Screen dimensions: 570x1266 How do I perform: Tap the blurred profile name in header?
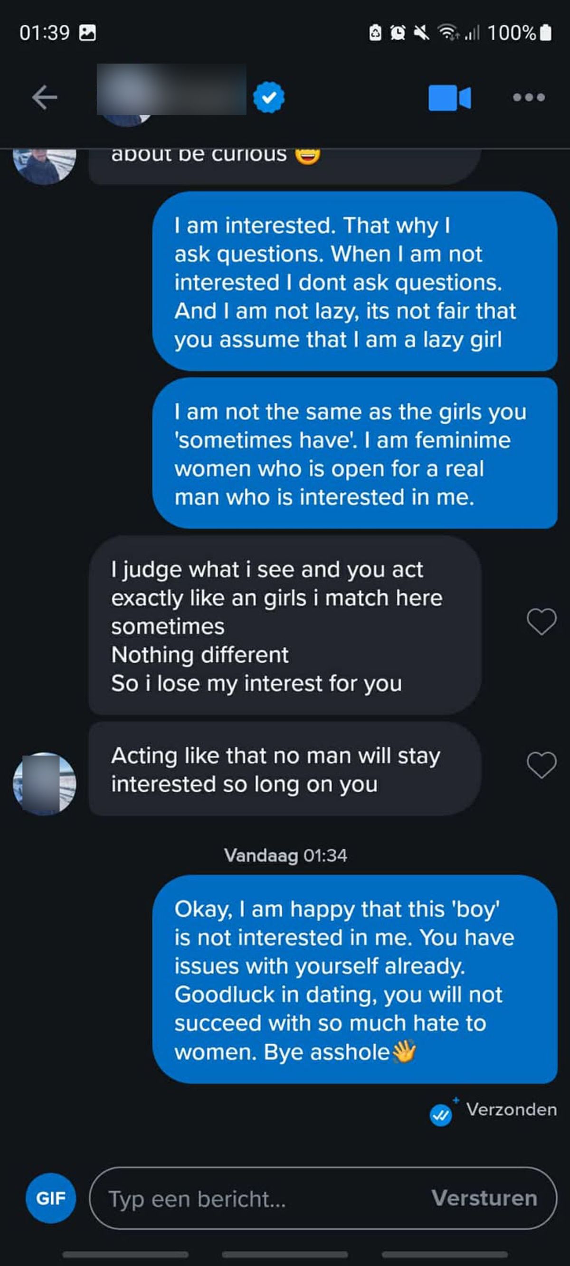[171, 90]
